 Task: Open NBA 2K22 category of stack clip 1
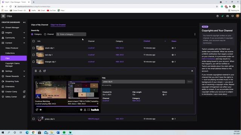(120, 48)
